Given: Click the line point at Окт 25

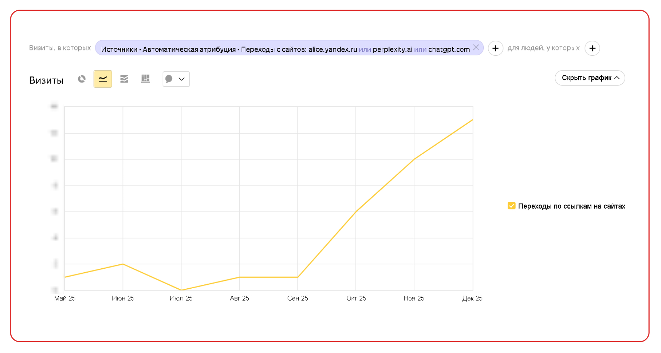Looking at the screenshot, I should tap(356, 212).
